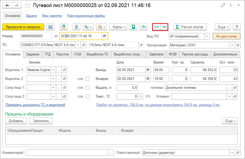Click into the Комментарий text field

[67, 153]
